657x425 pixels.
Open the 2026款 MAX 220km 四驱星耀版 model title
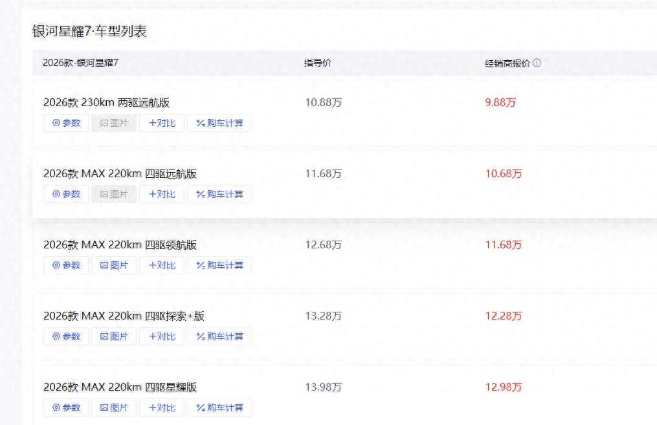pos(120,387)
